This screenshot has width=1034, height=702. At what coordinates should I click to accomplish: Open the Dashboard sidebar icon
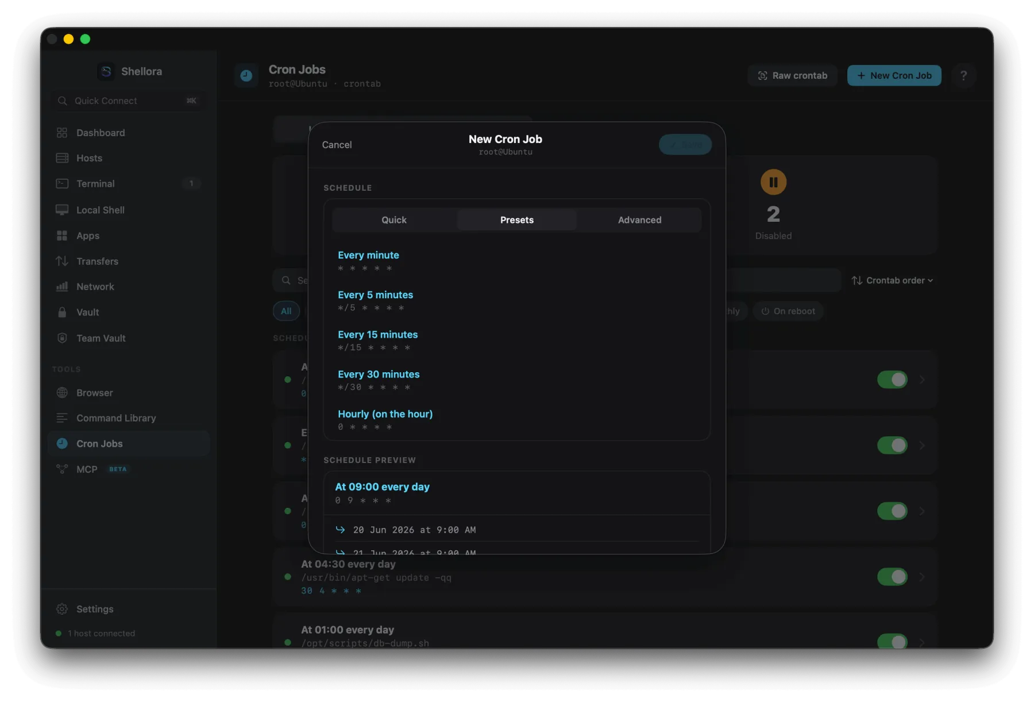pyautogui.click(x=62, y=133)
